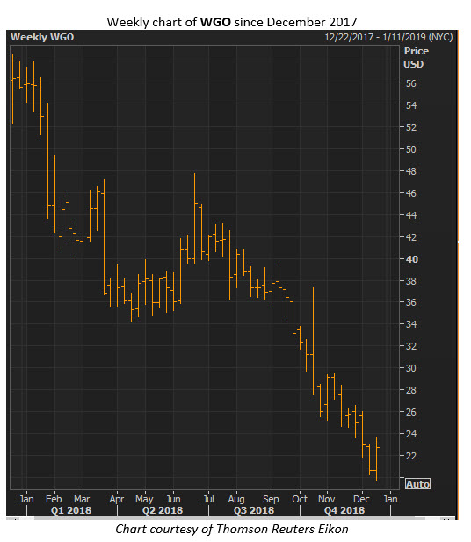This screenshot has height=542, width=471.
Task: Select the date range 12/22/2017 - 1/11/2019 label
Action: pyautogui.click(x=388, y=37)
